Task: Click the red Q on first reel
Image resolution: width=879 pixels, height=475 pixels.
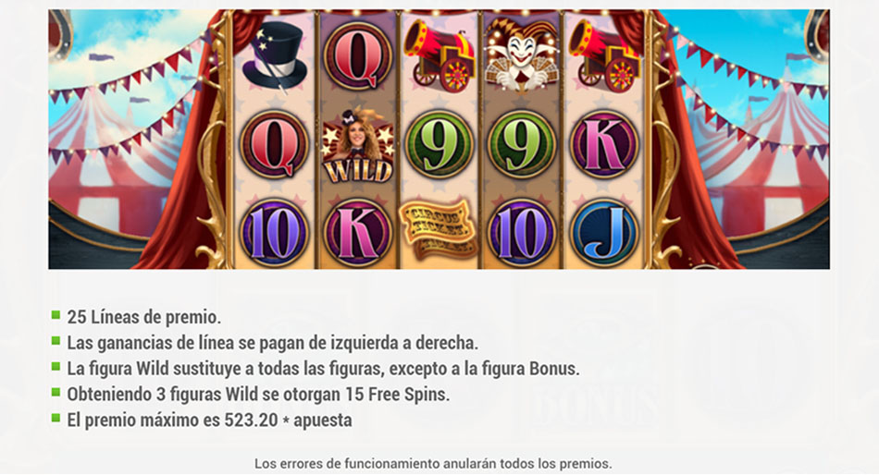Action: [x=275, y=144]
